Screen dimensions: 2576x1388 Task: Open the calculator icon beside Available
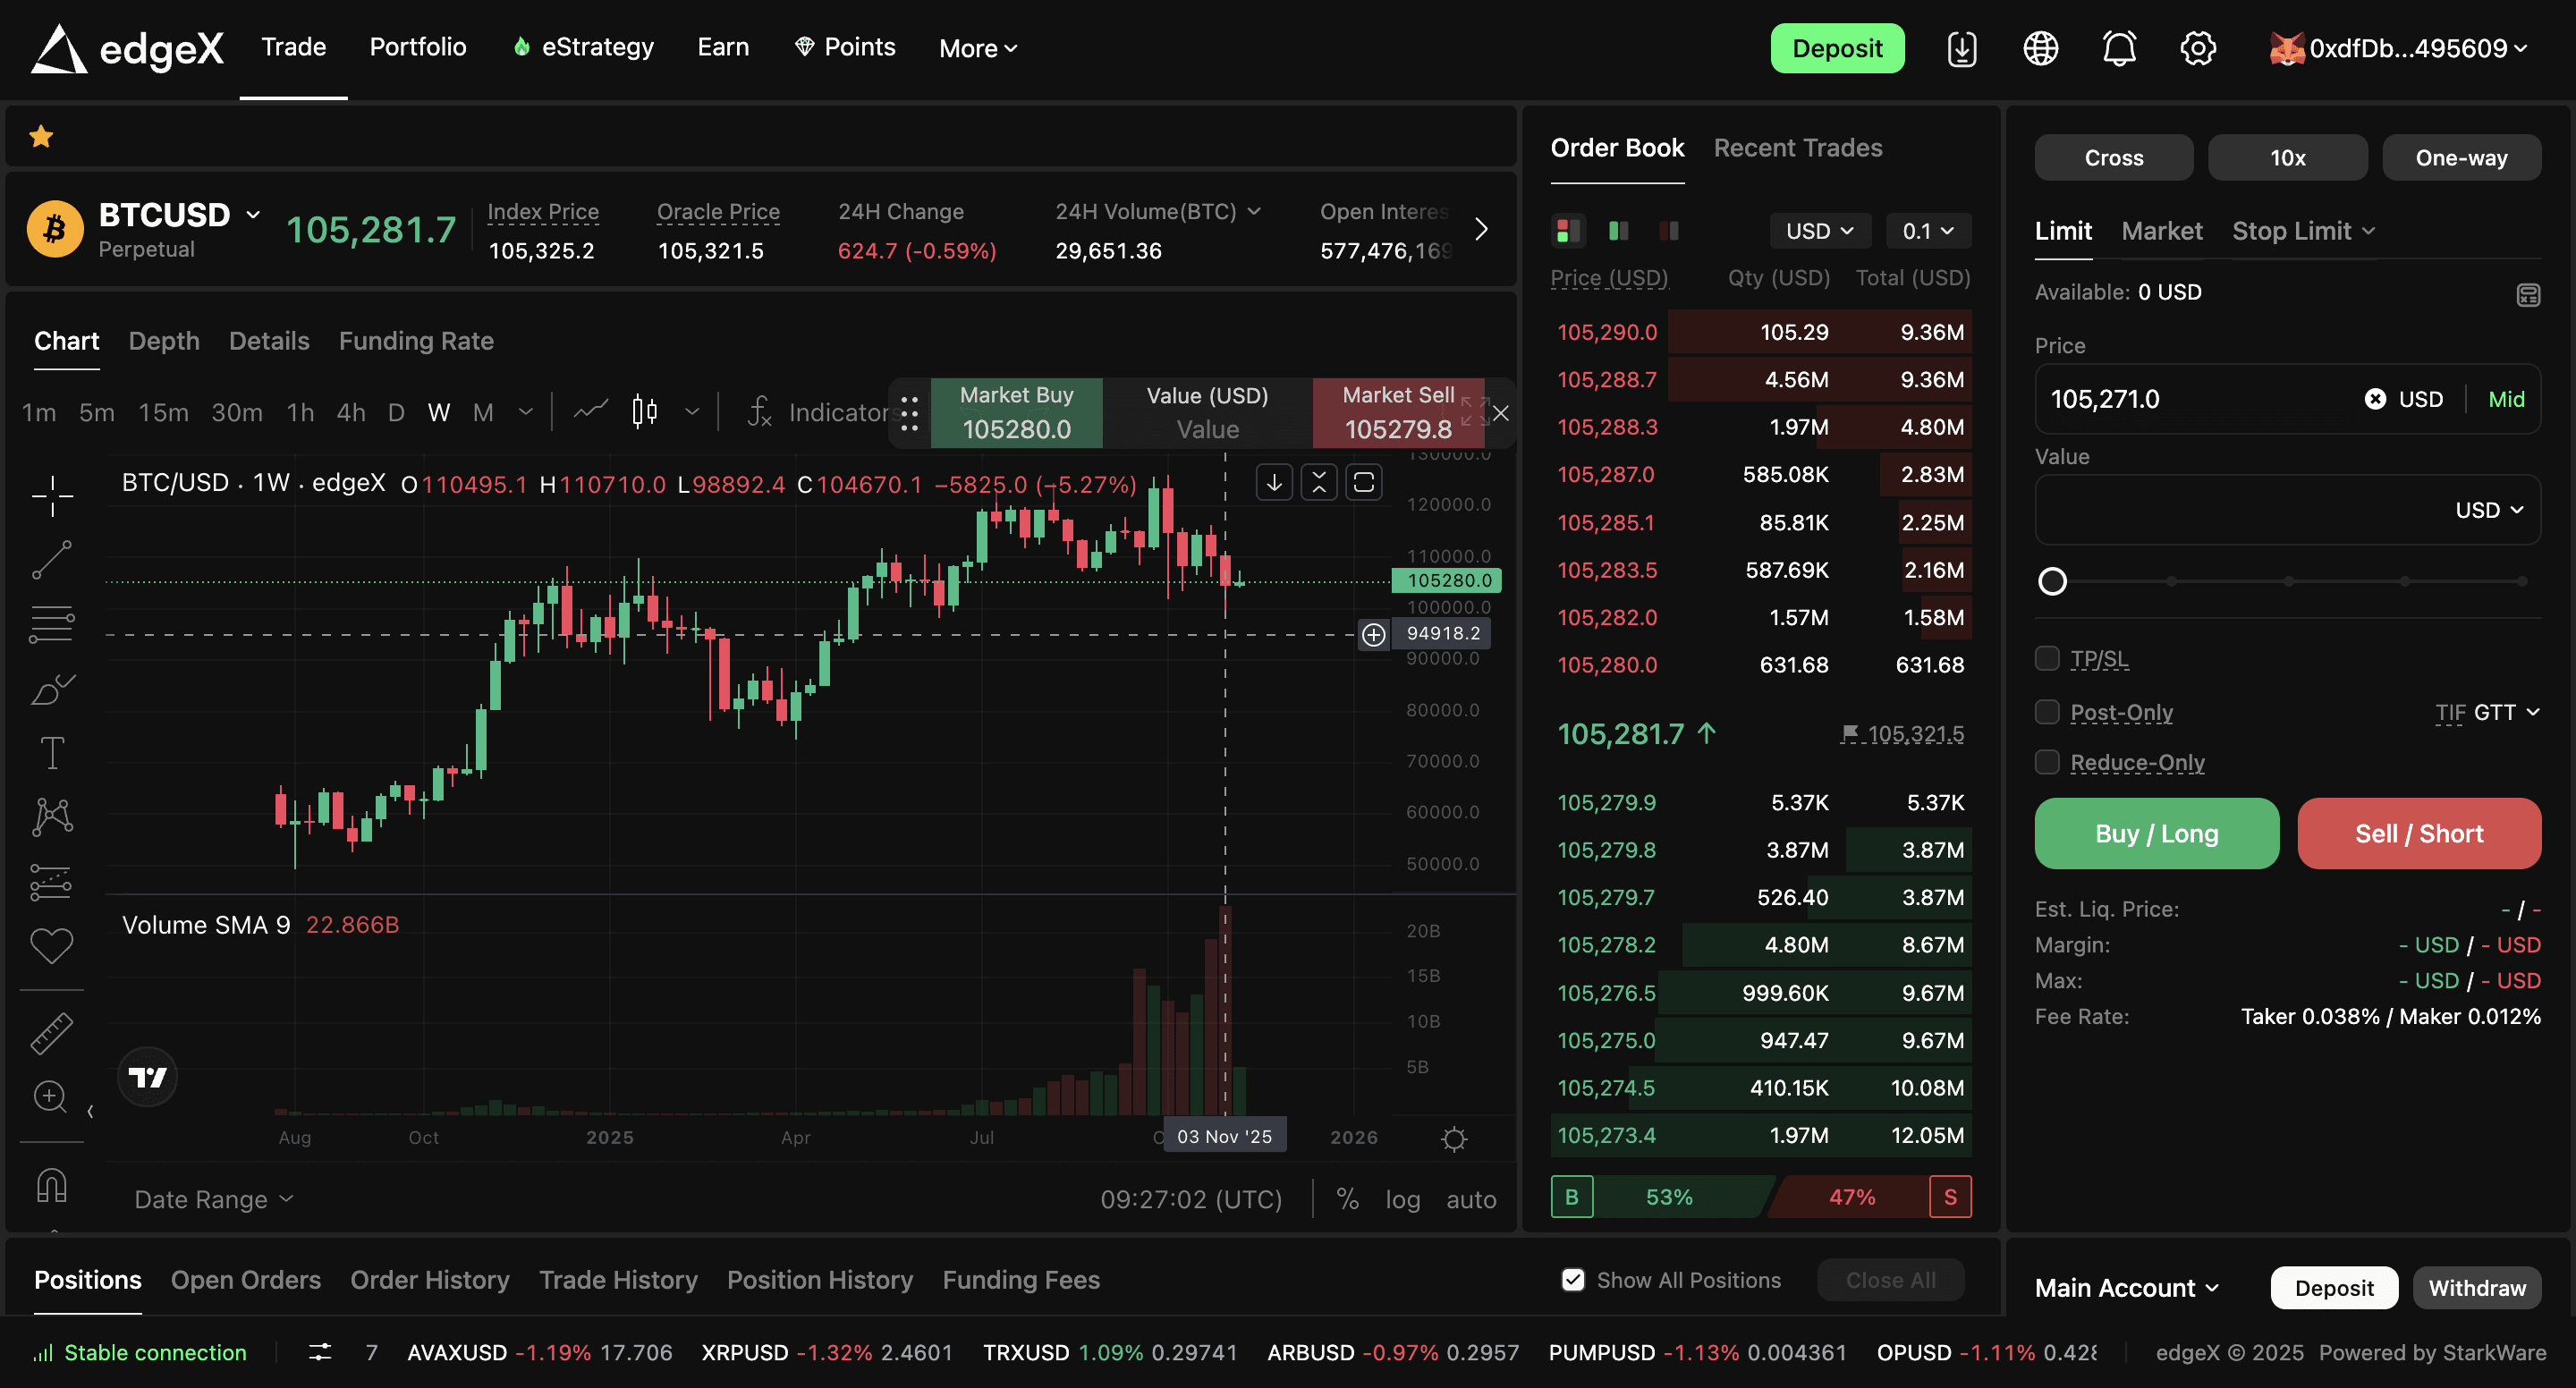tap(2527, 294)
